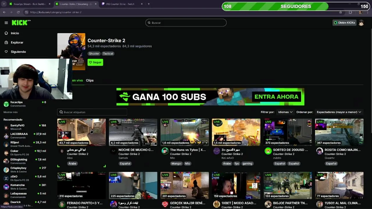Click the Explorar sidebar icon
372x209 pixels.
point(6,42)
